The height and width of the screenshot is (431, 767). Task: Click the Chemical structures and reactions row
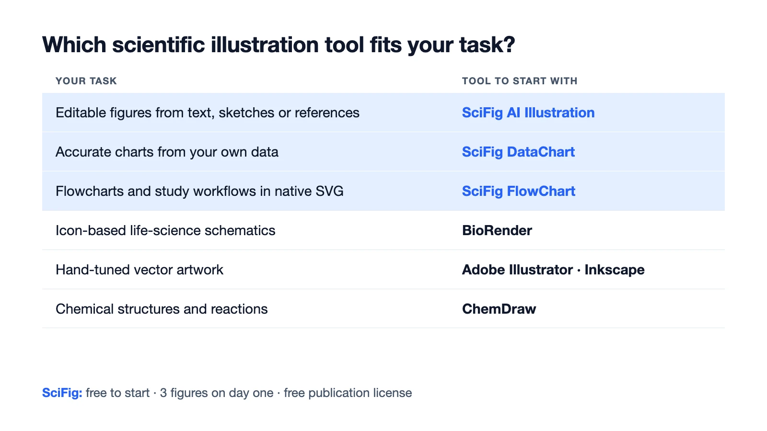[x=383, y=309]
